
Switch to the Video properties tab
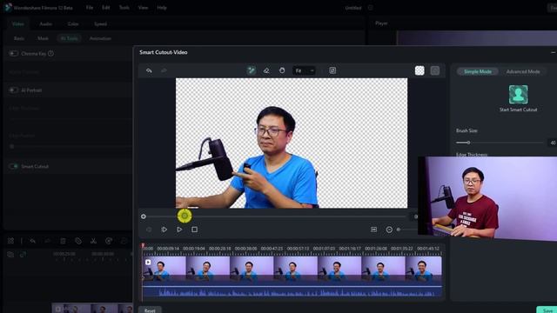point(17,23)
